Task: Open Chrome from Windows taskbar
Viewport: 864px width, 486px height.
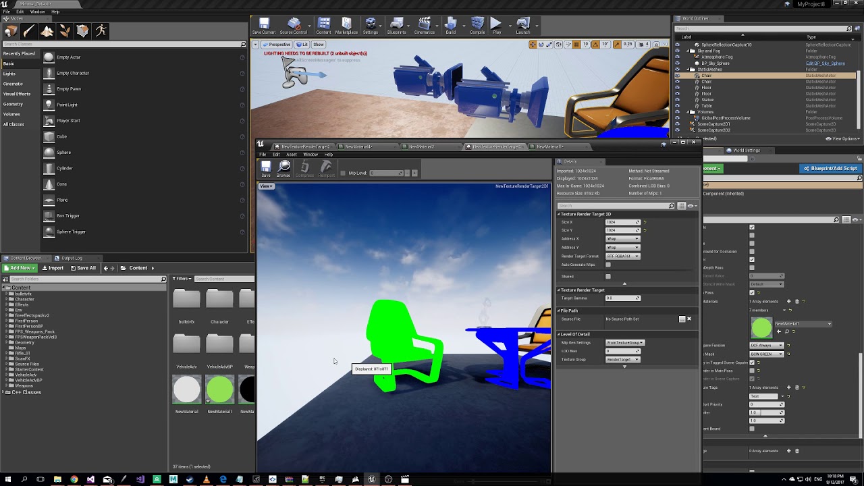Action: pyautogui.click(x=74, y=479)
